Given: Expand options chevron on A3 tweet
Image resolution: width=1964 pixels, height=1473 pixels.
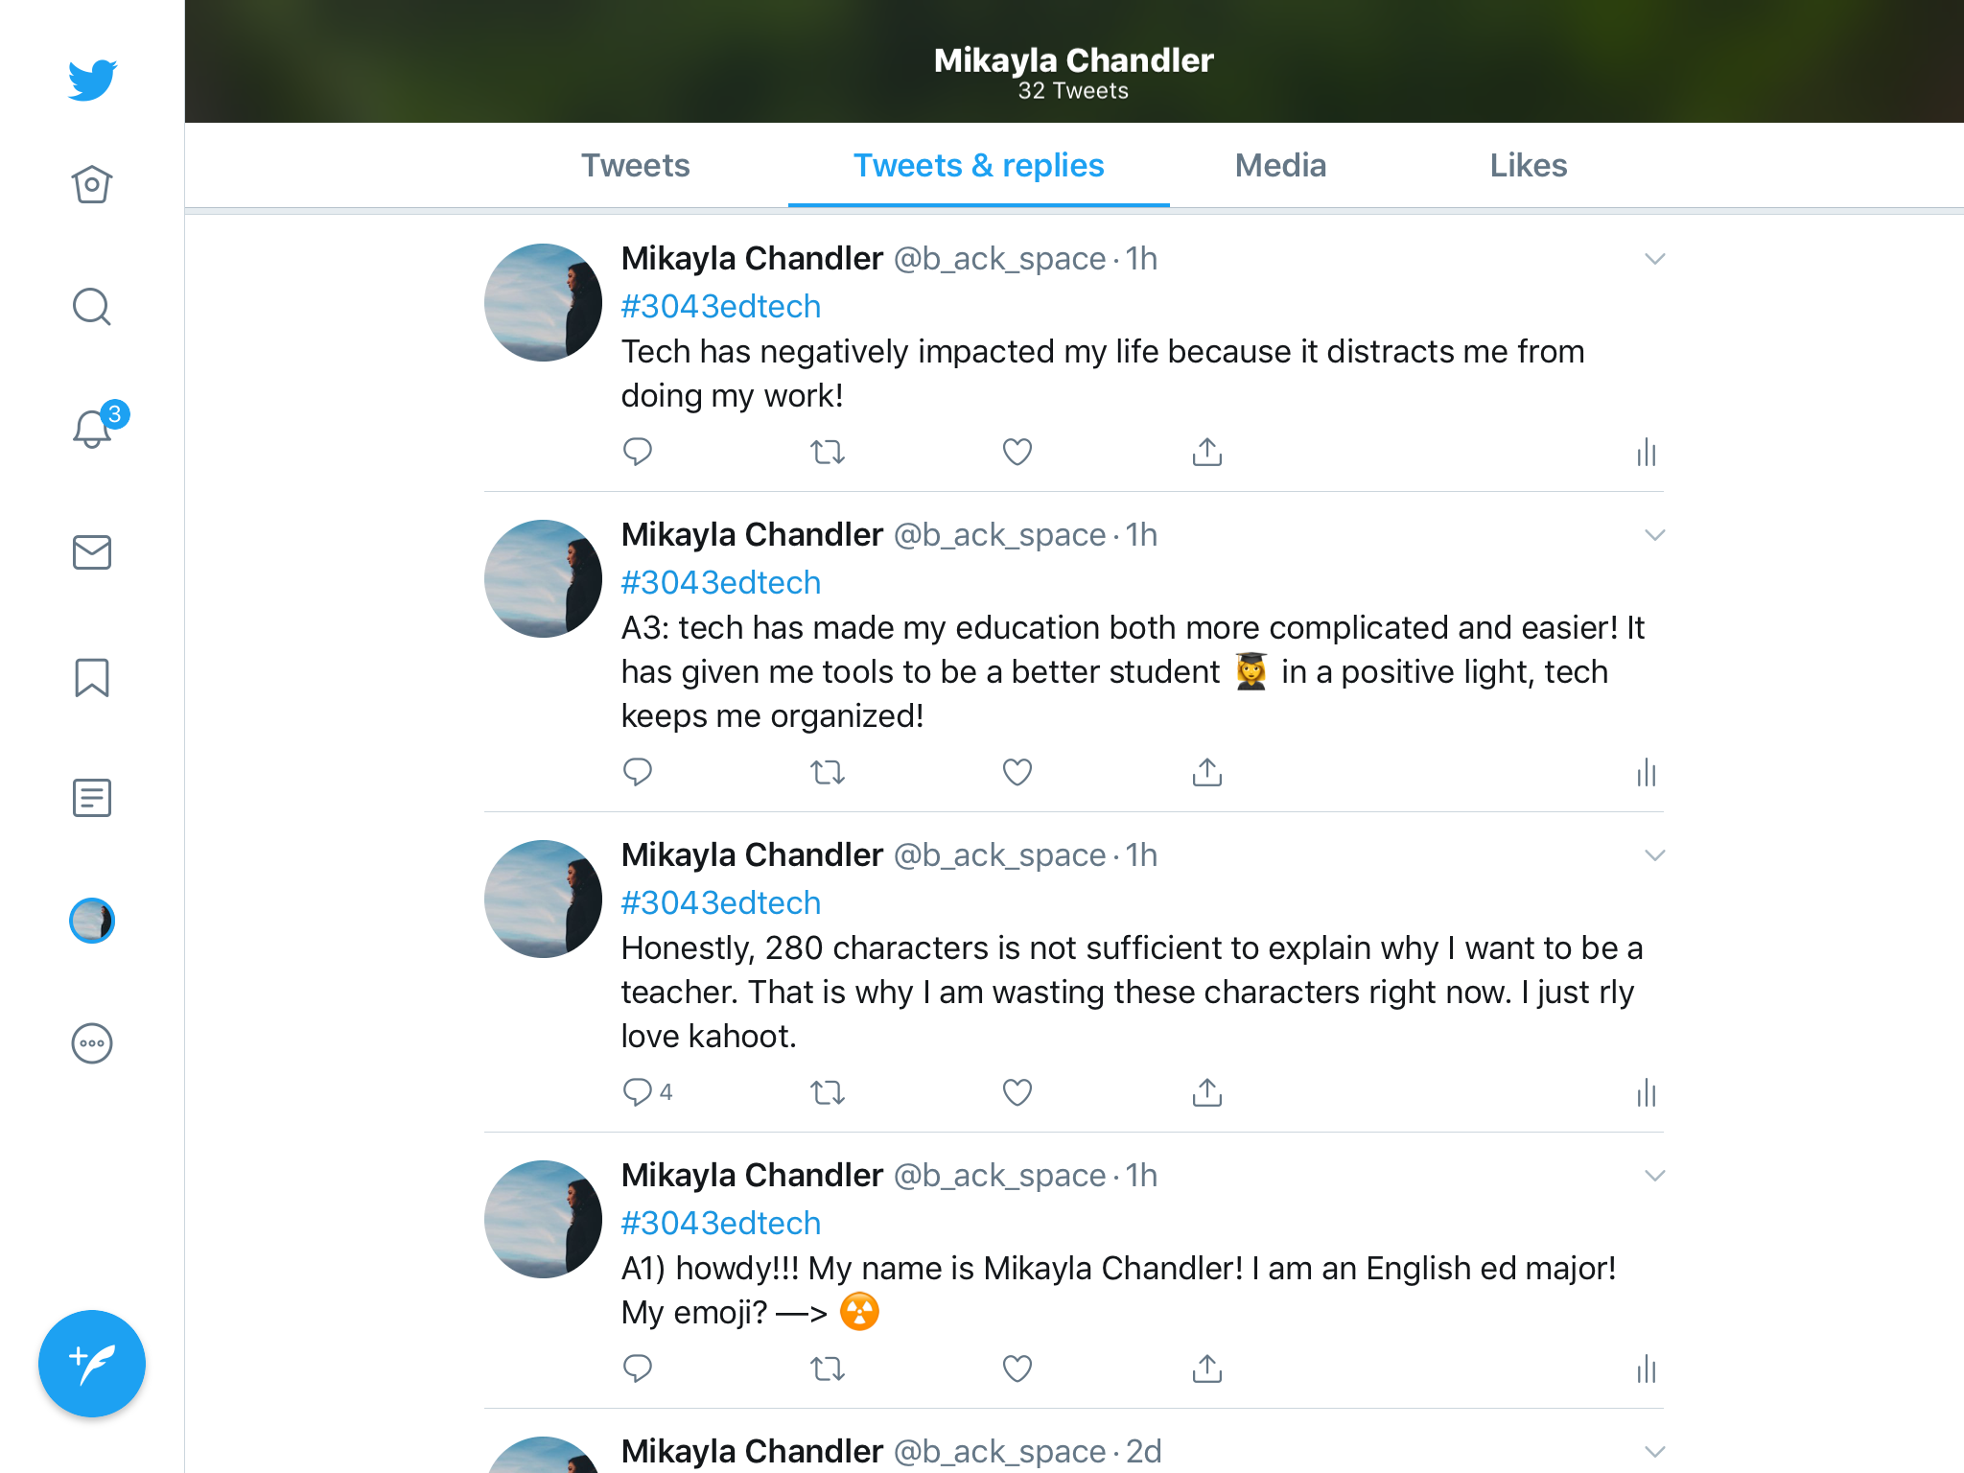Looking at the screenshot, I should point(1654,535).
